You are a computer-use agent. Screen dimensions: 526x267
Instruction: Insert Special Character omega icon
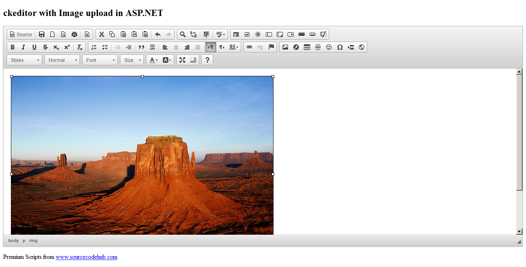[340, 47]
